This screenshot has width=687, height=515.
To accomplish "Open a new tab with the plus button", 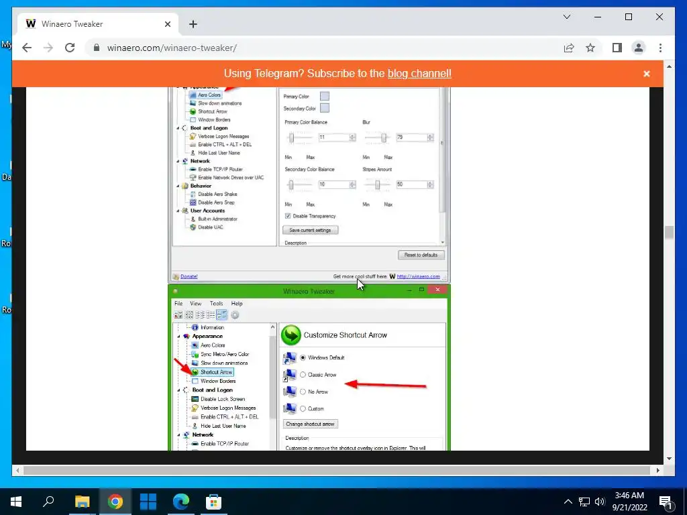I will (x=193, y=24).
